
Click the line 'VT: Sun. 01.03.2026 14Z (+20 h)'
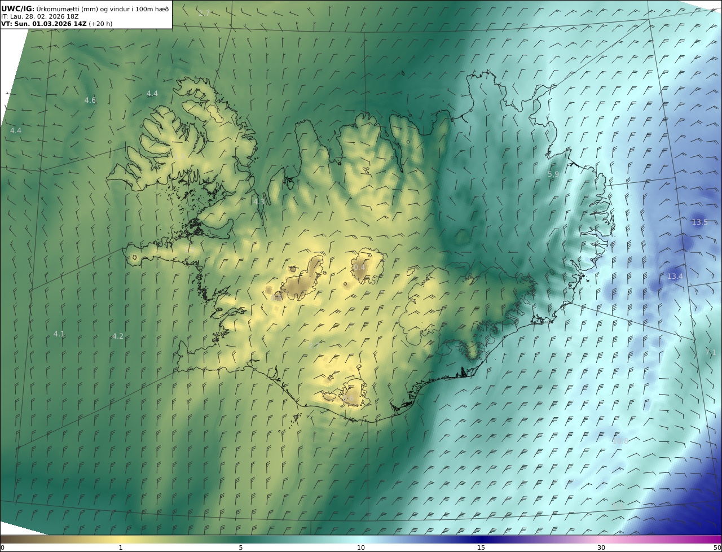pos(56,24)
